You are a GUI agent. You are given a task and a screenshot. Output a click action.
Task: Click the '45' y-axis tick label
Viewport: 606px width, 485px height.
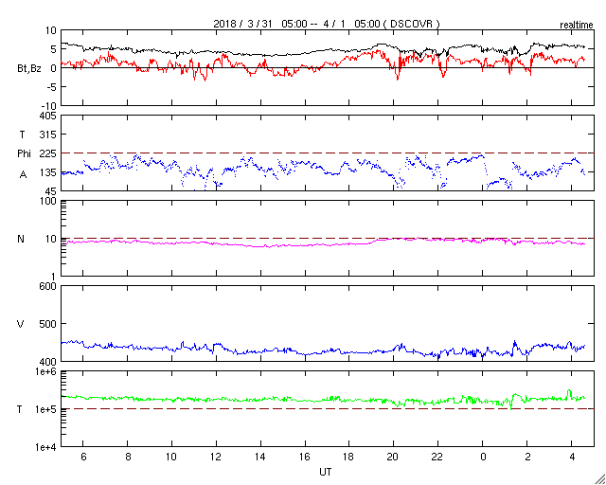[x=50, y=191]
